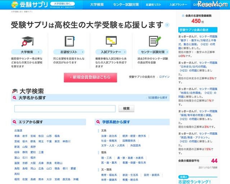Click the 450 校 registered schools count
The height and width of the screenshot is (184, 230).
pos(198,21)
